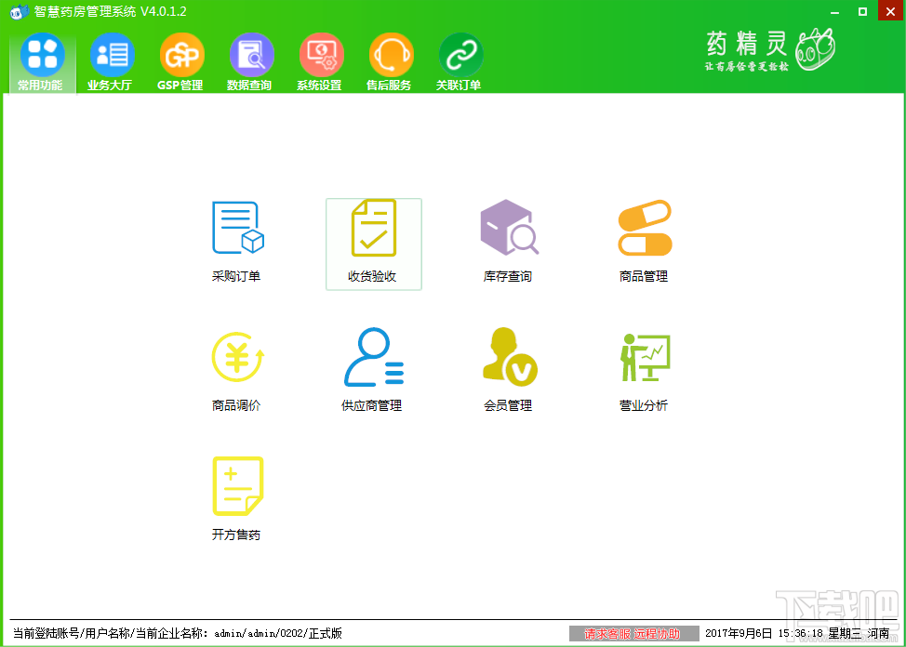Click the app icon in title bar

click(x=19, y=11)
